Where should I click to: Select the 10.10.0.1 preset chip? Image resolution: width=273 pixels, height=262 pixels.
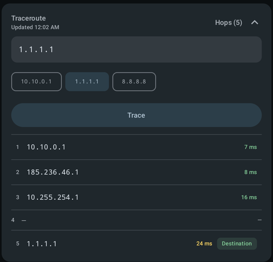[x=36, y=82]
